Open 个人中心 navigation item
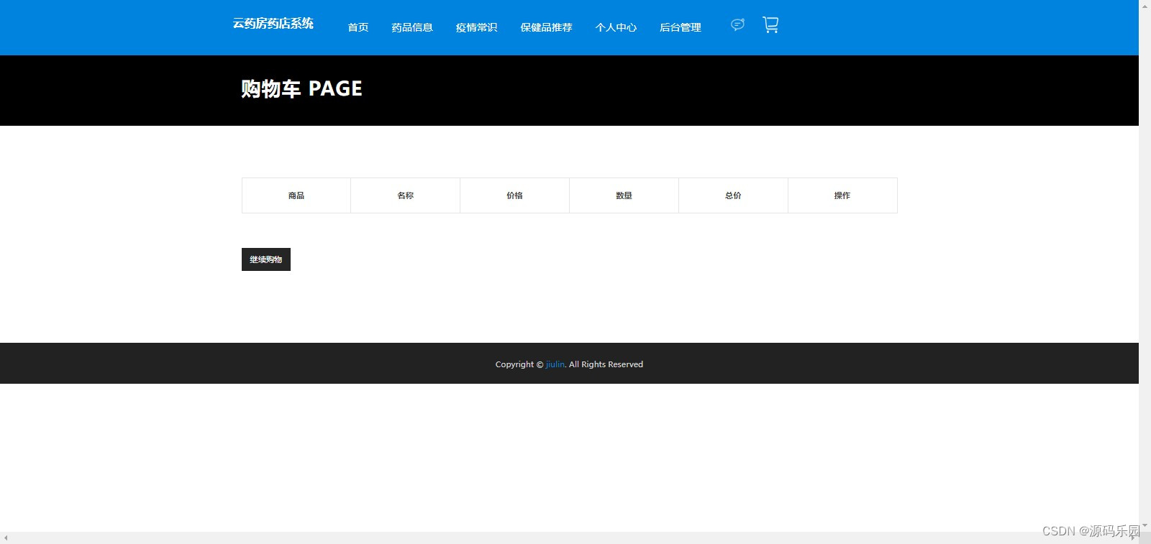 (x=616, y=27)
